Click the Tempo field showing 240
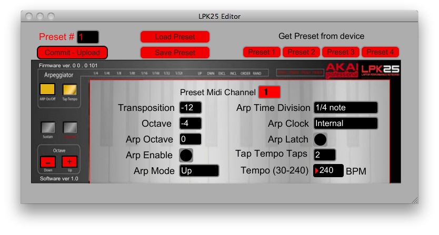439x235 pixels. pyautogui.click(x=328, y=170)
